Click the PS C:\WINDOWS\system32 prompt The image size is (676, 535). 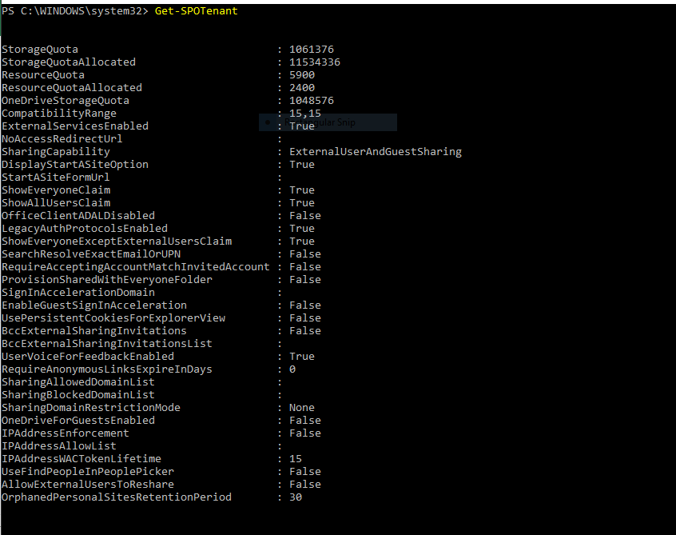(72, 11)
